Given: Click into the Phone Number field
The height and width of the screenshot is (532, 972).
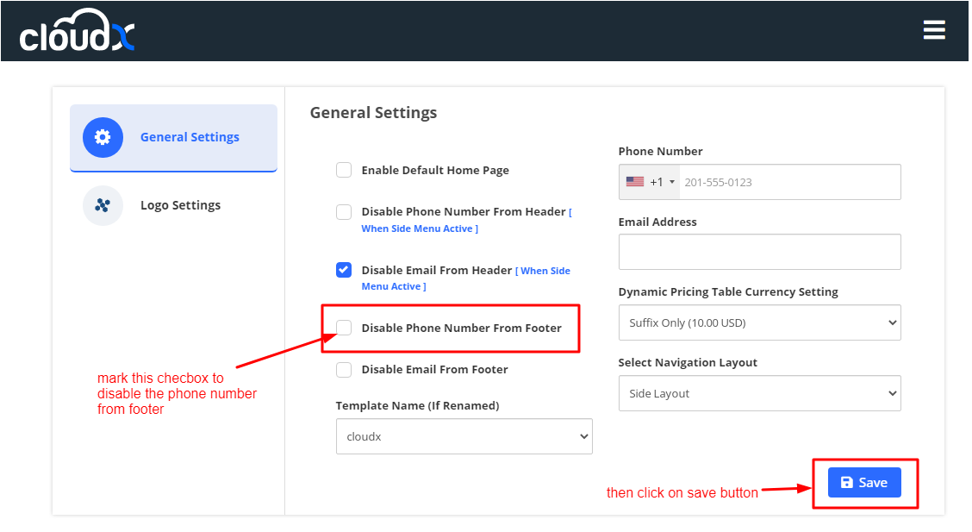Looking at the screenshot, I should [x=788, y=182].
